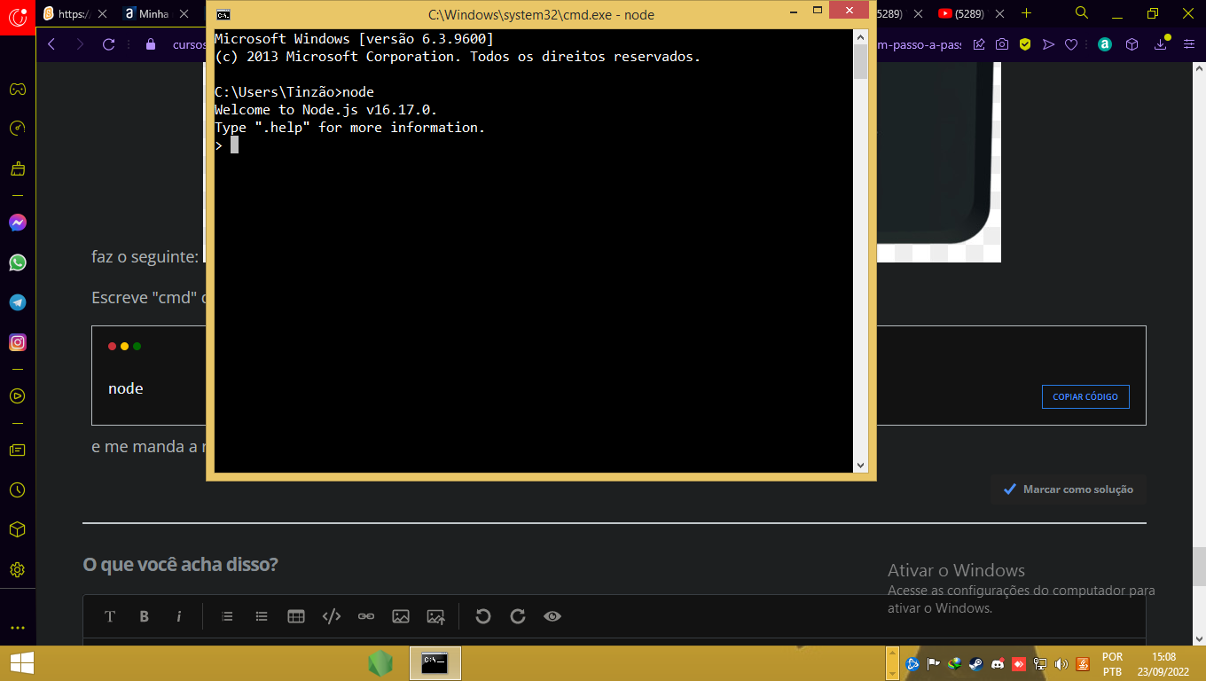Click the cmd taskbar button
Viewport: 1206px width, 681px height.
tap(435, 663)
